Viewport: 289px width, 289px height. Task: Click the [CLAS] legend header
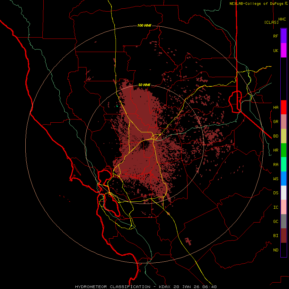pos(271,22)
